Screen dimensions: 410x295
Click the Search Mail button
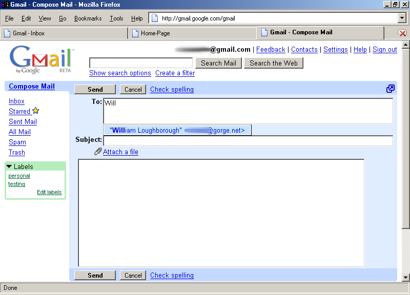(x=218, y=63)
